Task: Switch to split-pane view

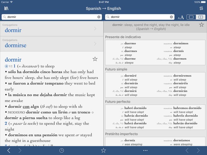Action: tap(200, 17)
